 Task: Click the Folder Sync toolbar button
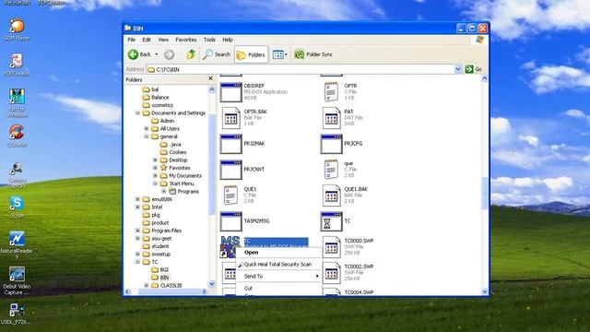point(313,54)
